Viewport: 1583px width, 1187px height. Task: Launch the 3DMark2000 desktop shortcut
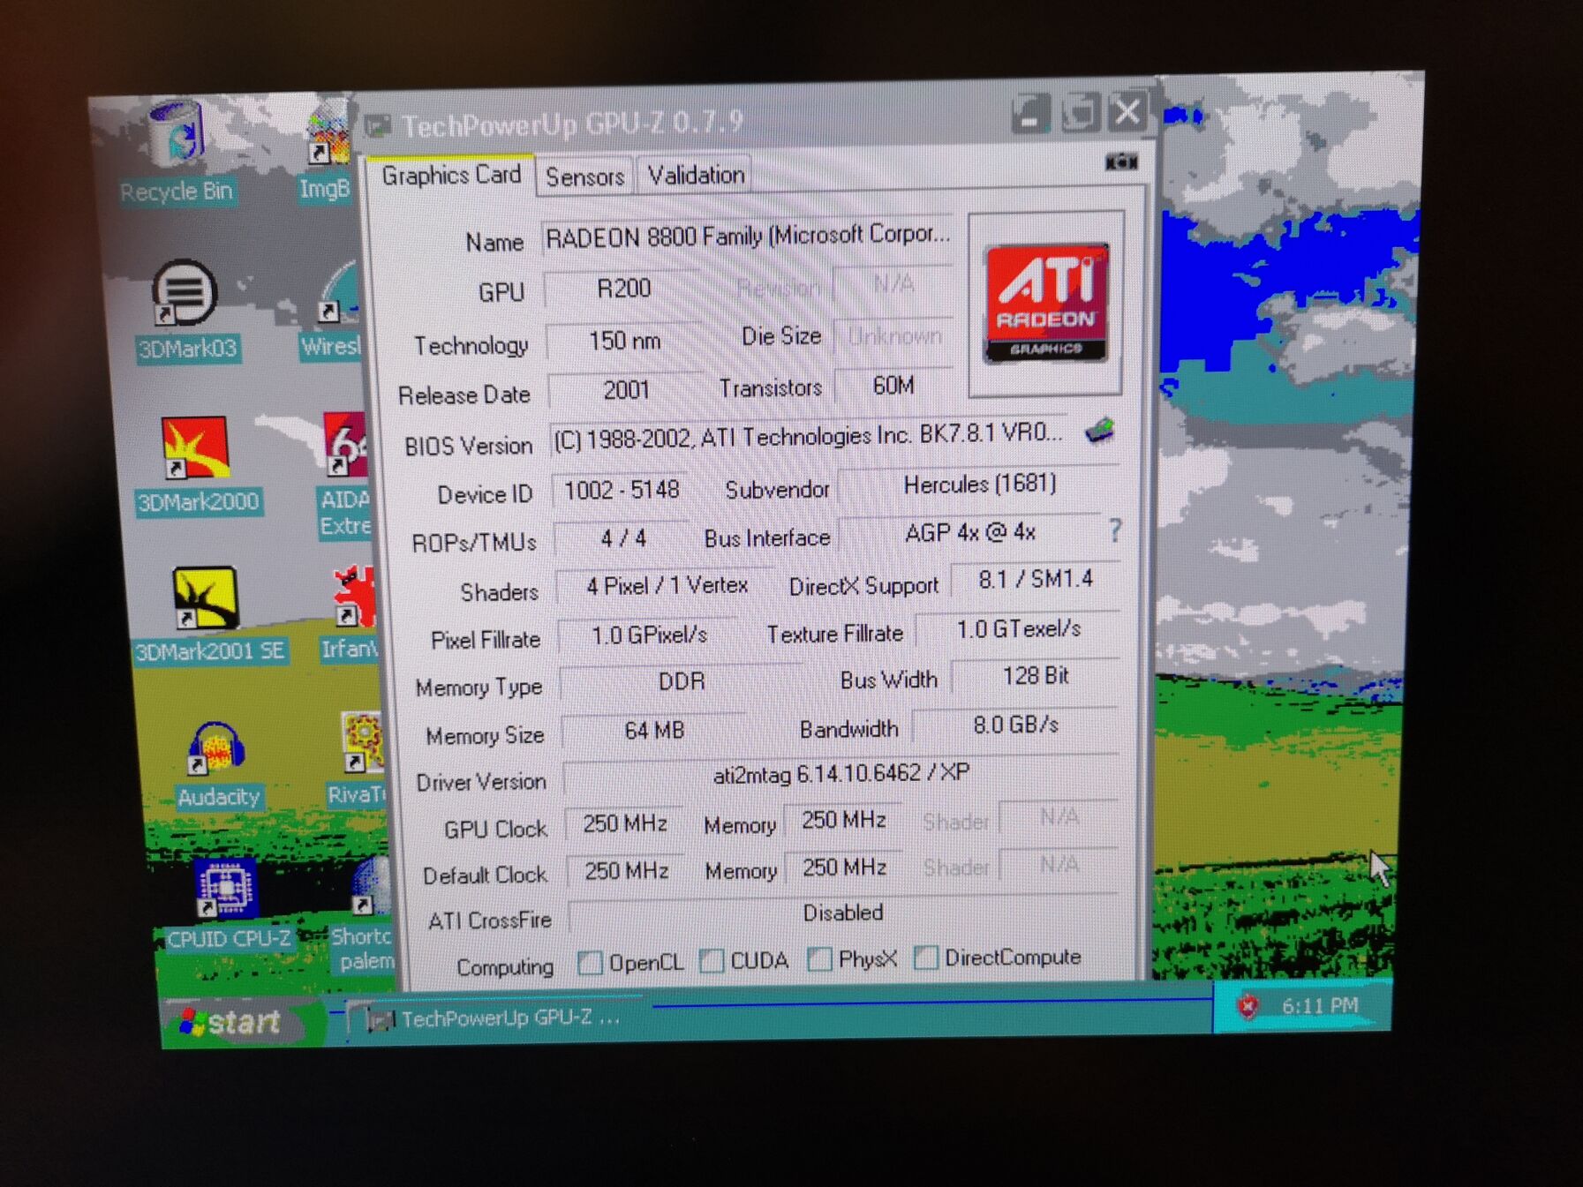198,466
